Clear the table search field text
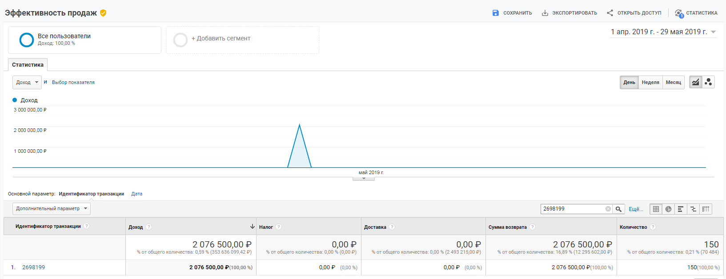This screenshot has height=279, width=726. coord(608,209)
